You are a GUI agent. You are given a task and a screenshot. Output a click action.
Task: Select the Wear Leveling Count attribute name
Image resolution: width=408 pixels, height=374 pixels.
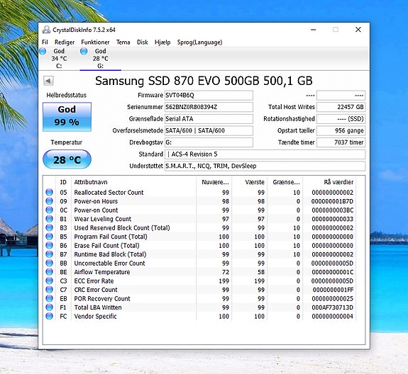pos(102,219)
